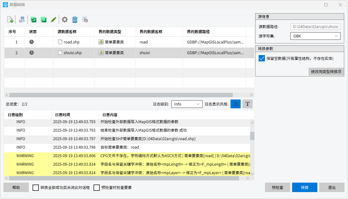The height and width of the screenshot is (199, 348).
Task: Enable 转换全部成功后关闭此对话框 checkbox
Action: pyautogui.click(x=36, y=188)
